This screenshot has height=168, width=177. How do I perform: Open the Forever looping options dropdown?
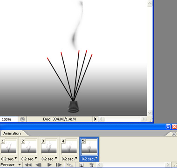(11, 165)
